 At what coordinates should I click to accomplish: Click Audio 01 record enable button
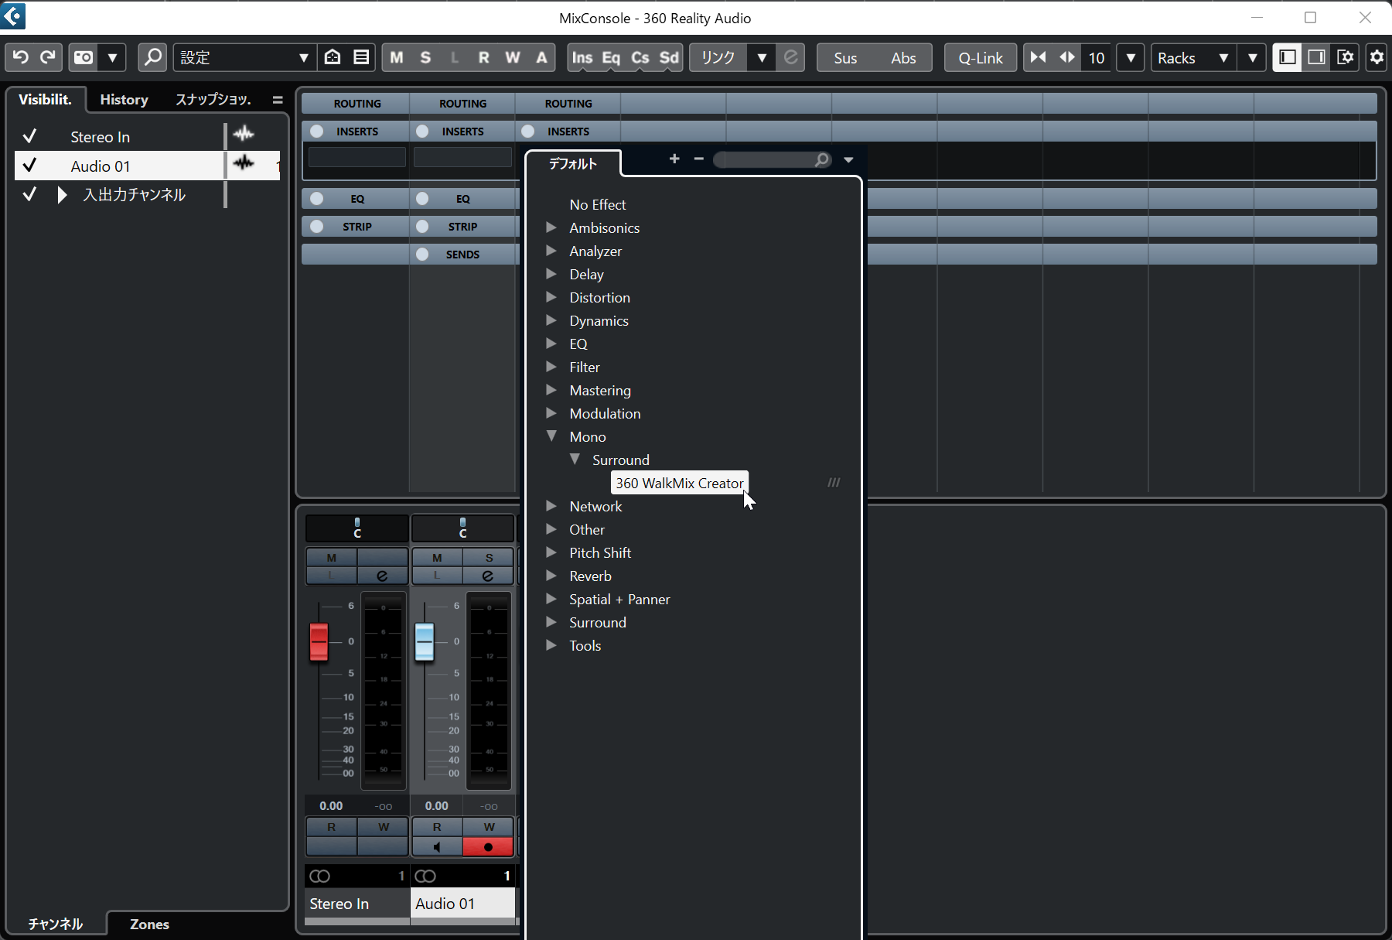tap(488, 846)
